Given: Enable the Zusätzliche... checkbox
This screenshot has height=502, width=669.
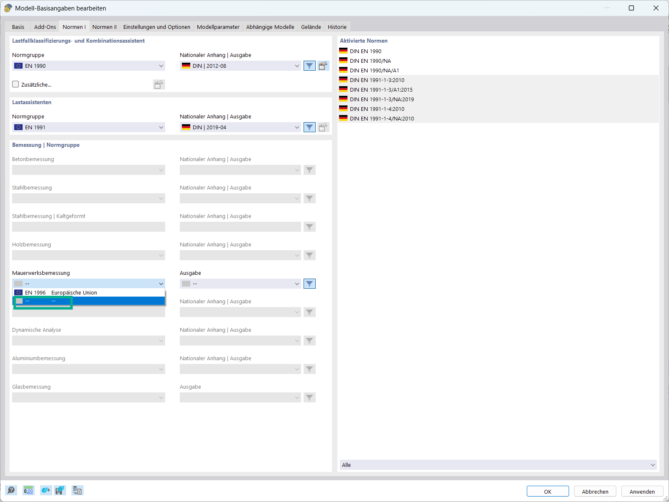Looking at the screenshot, I should pyautogui.click(x=15, y=84).
